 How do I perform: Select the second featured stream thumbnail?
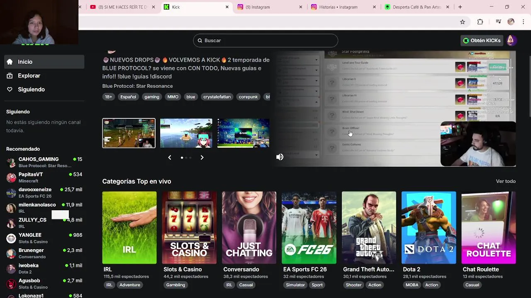pyautogui.click(x=186, y=133)
